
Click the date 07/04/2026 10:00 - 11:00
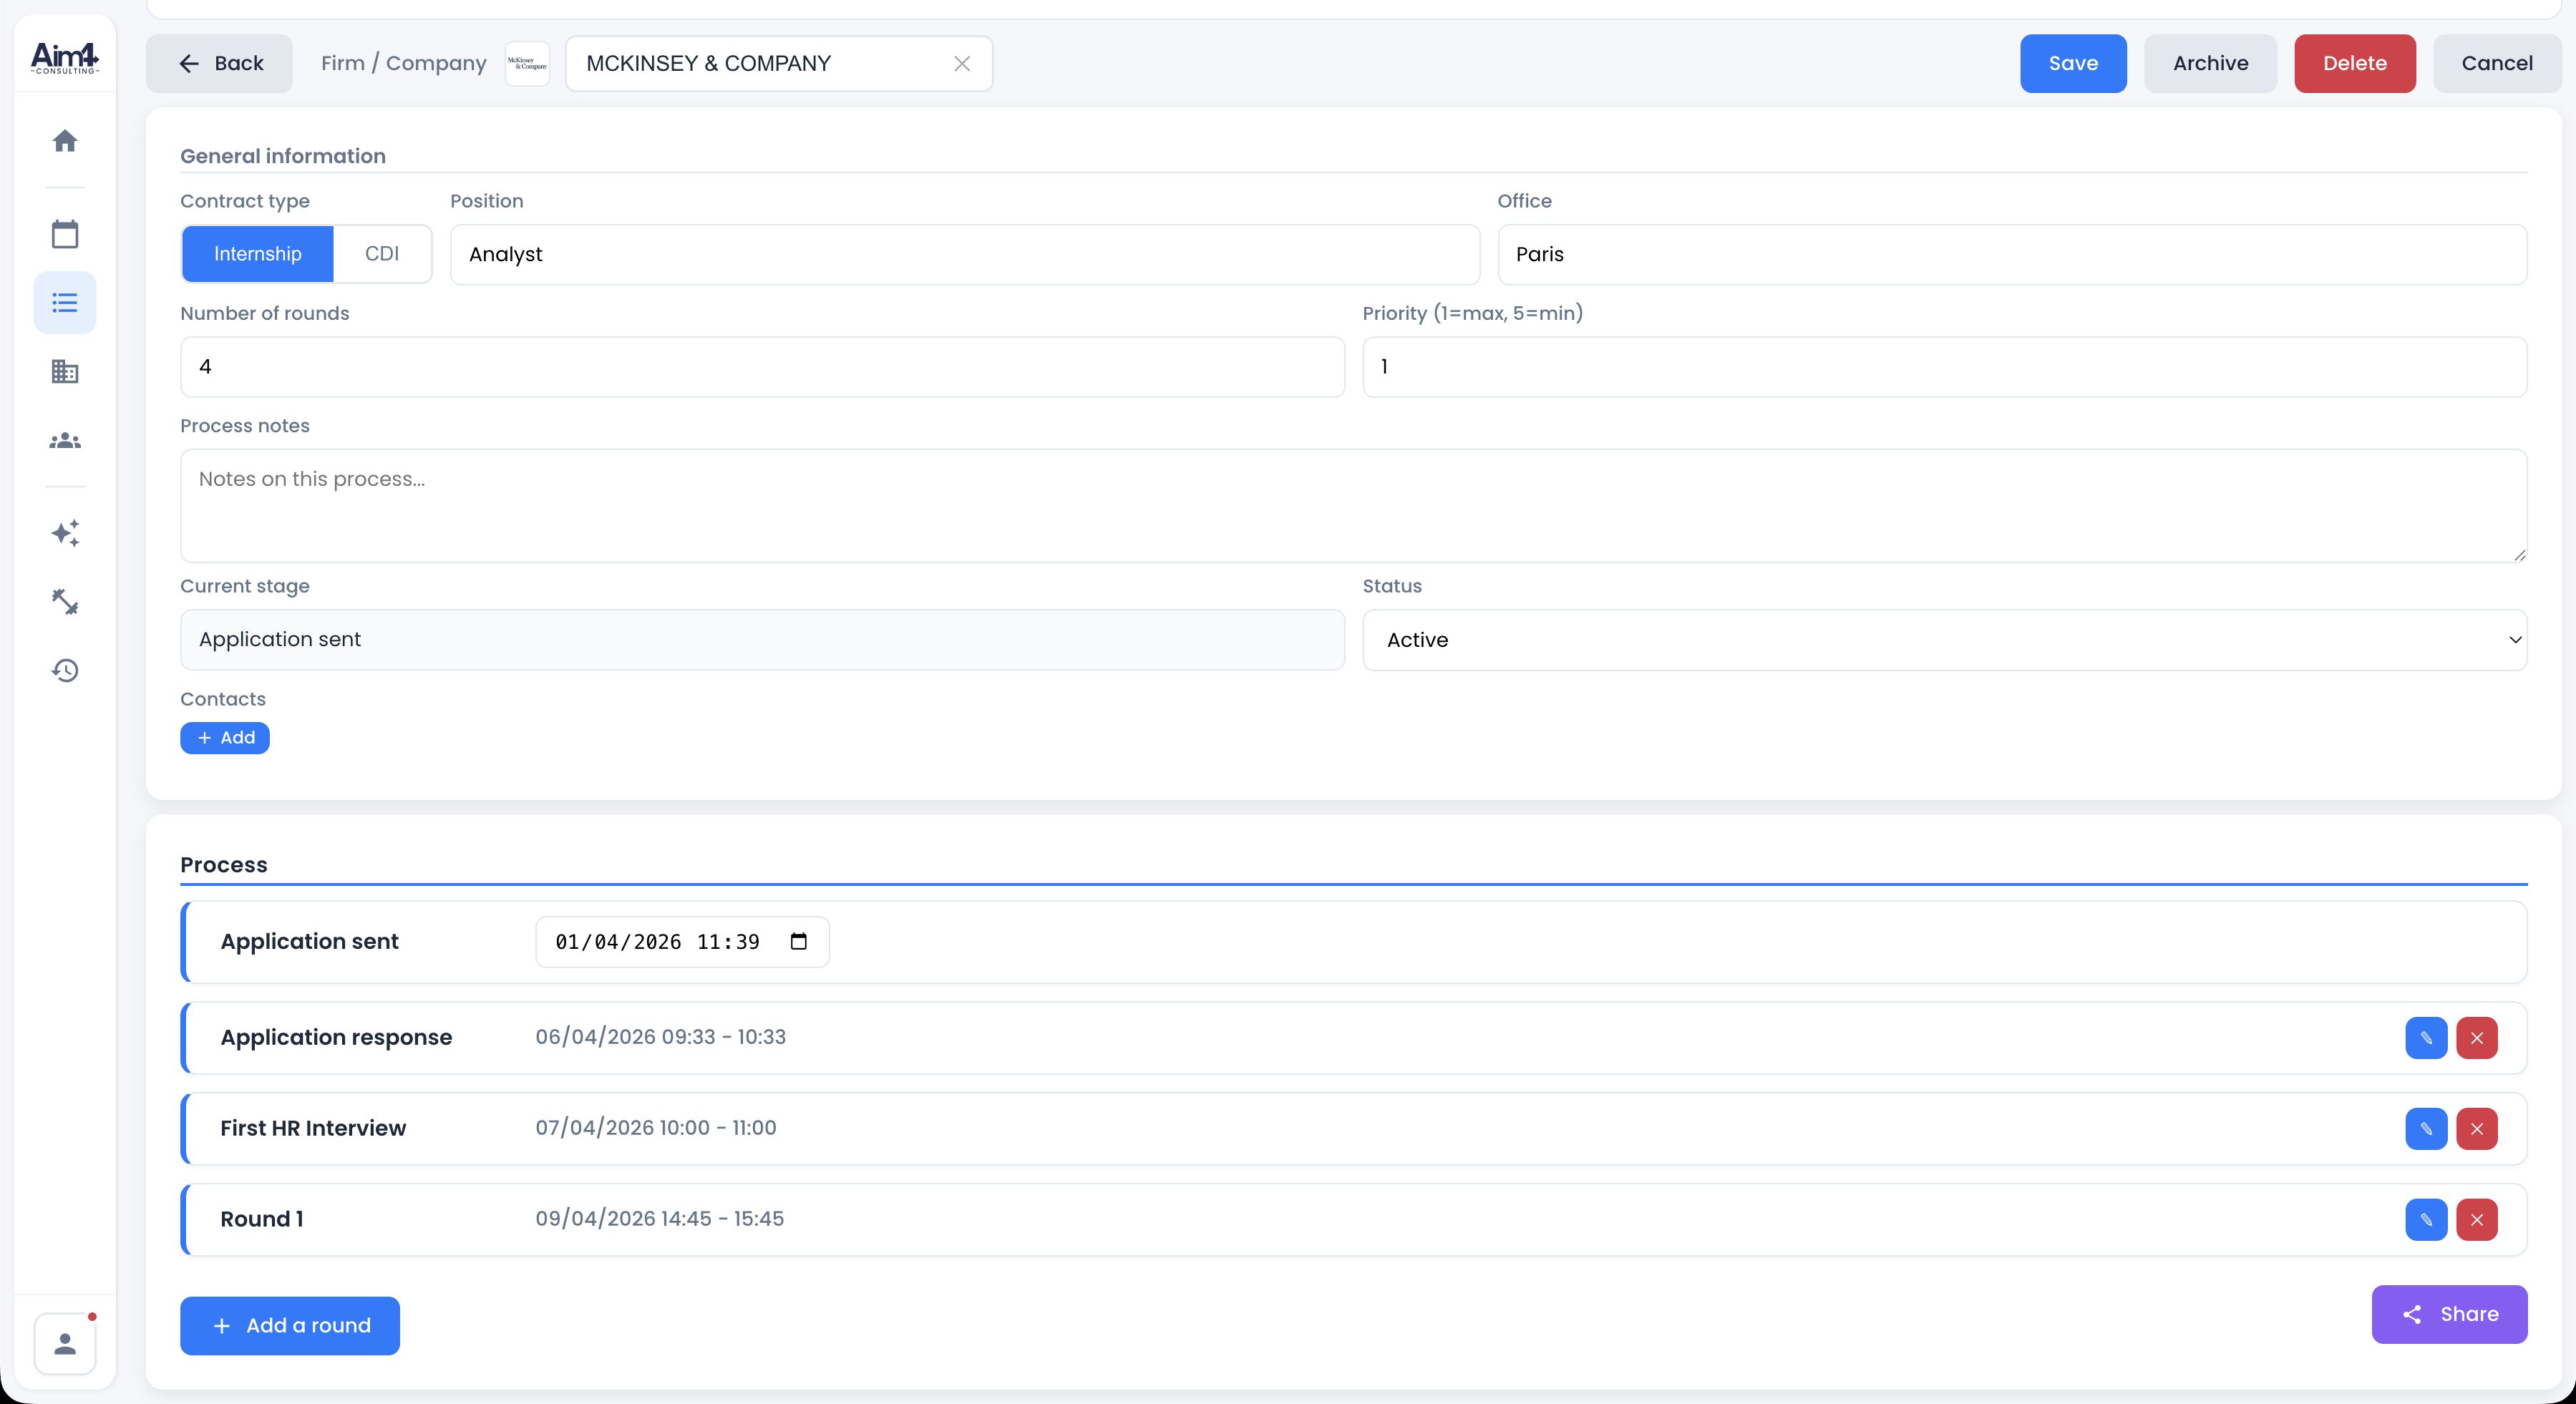coord(655,1128)
